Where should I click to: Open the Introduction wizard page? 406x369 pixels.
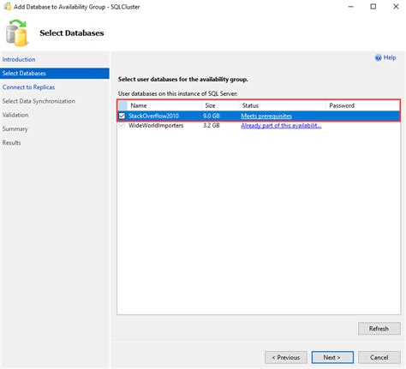[x=19, y=59]
